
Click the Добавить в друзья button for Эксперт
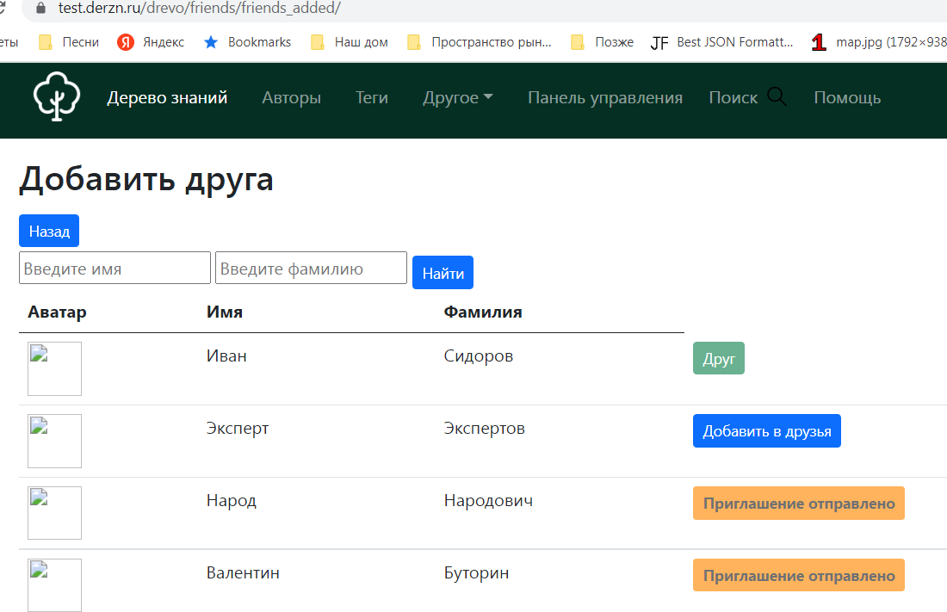tap(766, 430)
